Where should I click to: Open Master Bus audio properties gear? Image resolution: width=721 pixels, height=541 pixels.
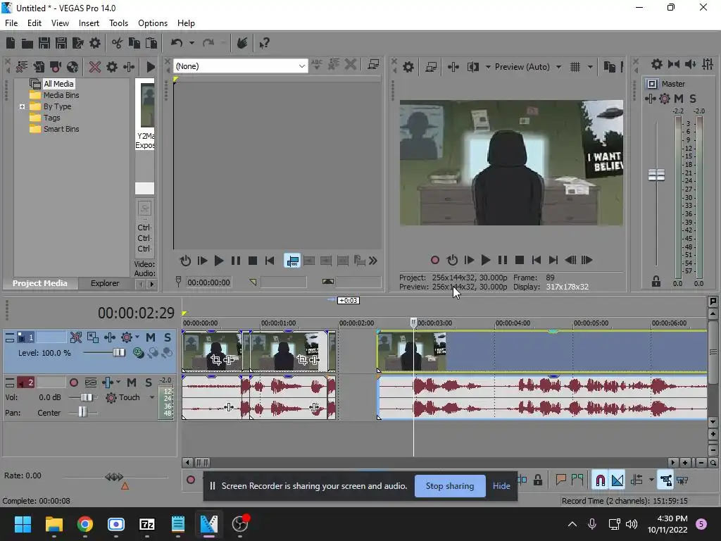(x=657, y=64)
